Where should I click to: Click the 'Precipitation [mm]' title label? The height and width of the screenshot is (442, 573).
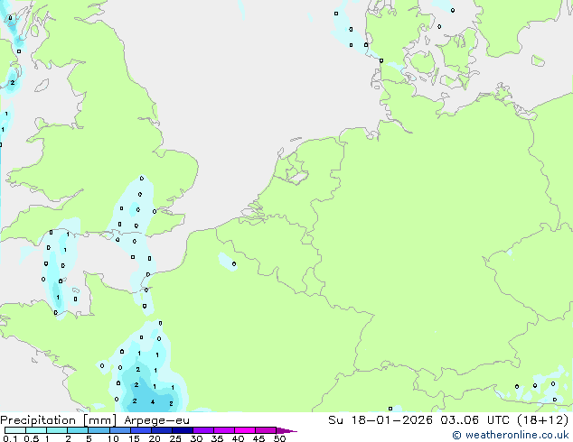(59, 420)
